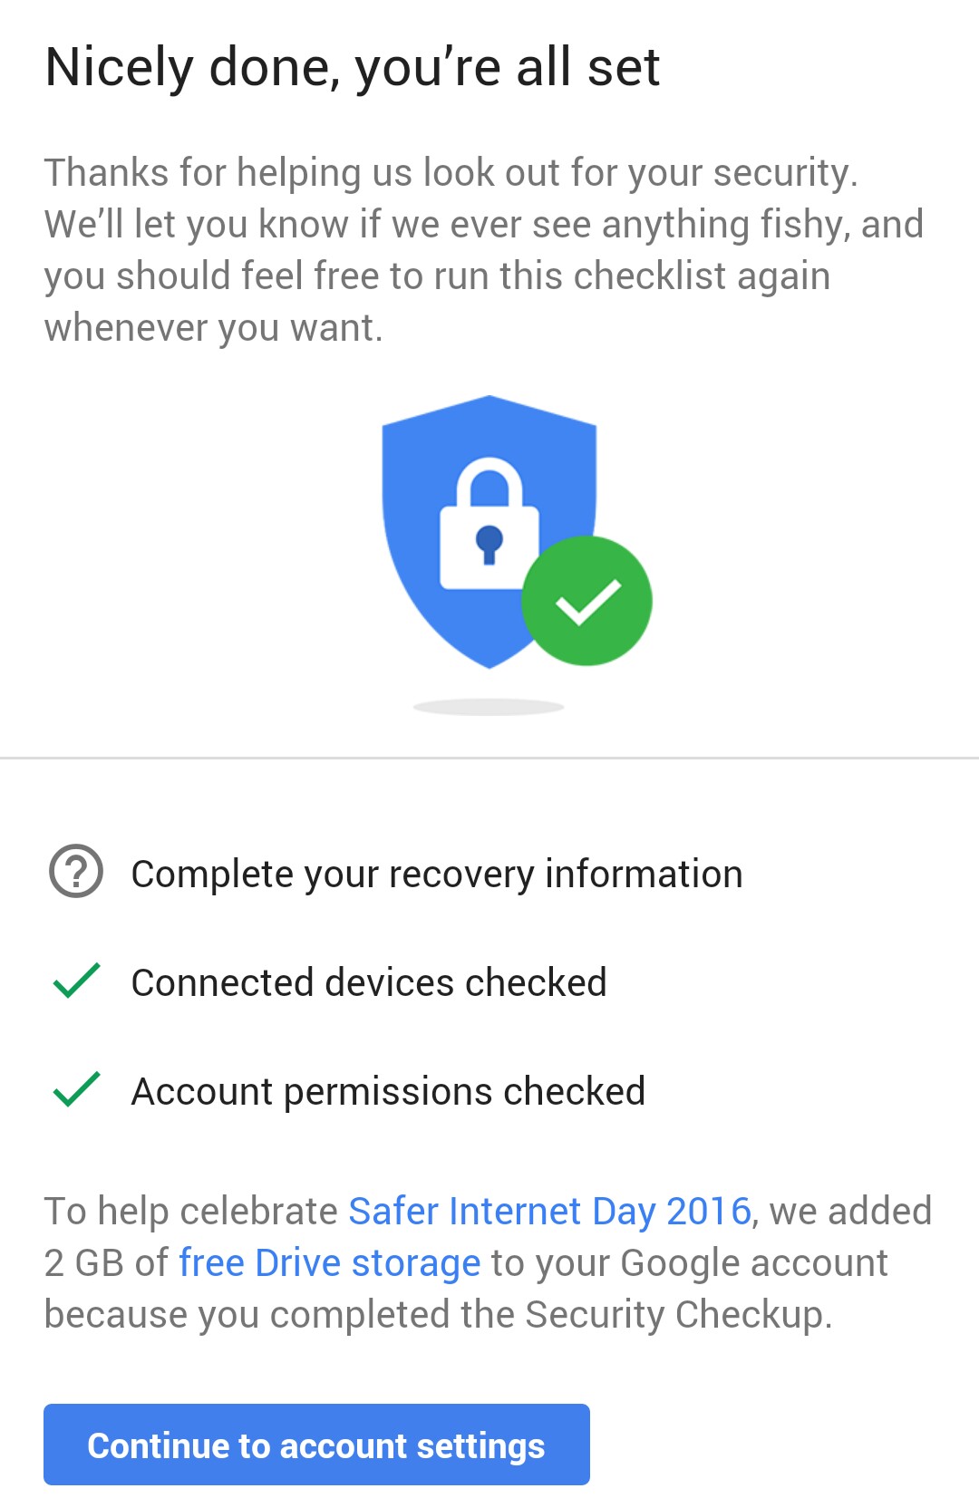Tap the green circle checkmark badge

click(x=586, y=601)
